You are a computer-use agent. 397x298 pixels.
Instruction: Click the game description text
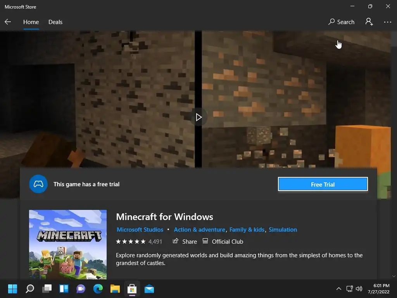tap(239, 259)
